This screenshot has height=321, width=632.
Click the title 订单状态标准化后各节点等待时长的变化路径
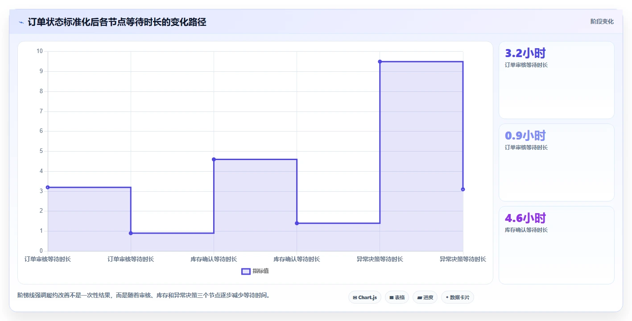(117, 22)
